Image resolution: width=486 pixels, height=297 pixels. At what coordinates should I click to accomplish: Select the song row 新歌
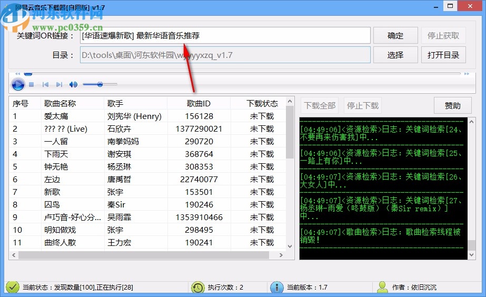click(x=147, y=192)
